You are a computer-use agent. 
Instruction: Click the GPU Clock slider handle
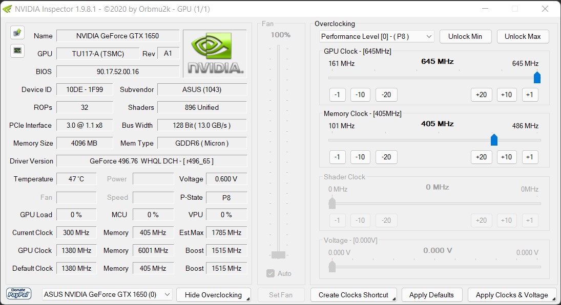[537, 77]
